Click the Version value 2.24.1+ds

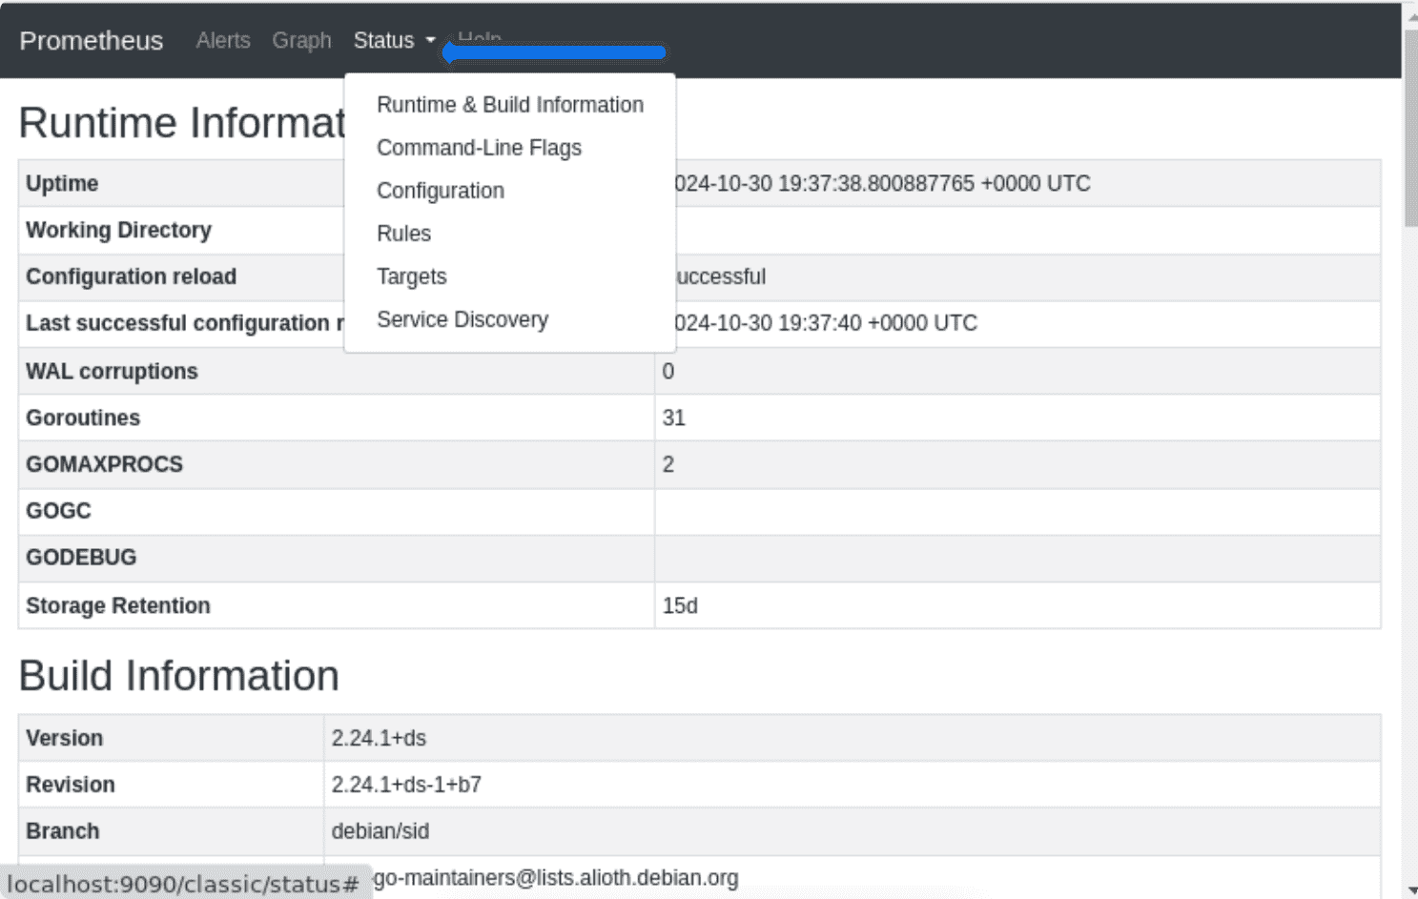point(379,738)
